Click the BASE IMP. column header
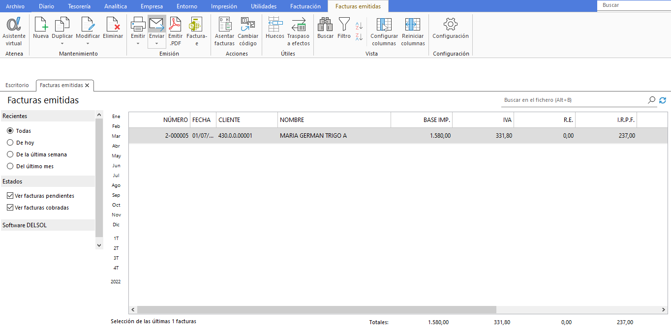 422,120
